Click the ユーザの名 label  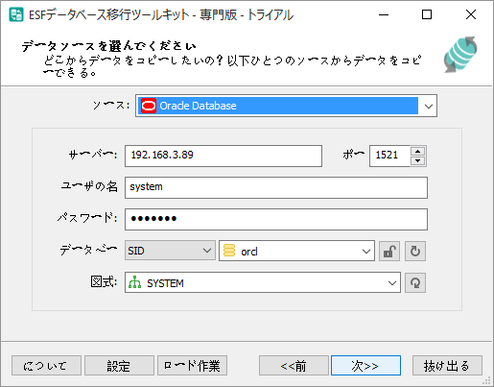89,186
